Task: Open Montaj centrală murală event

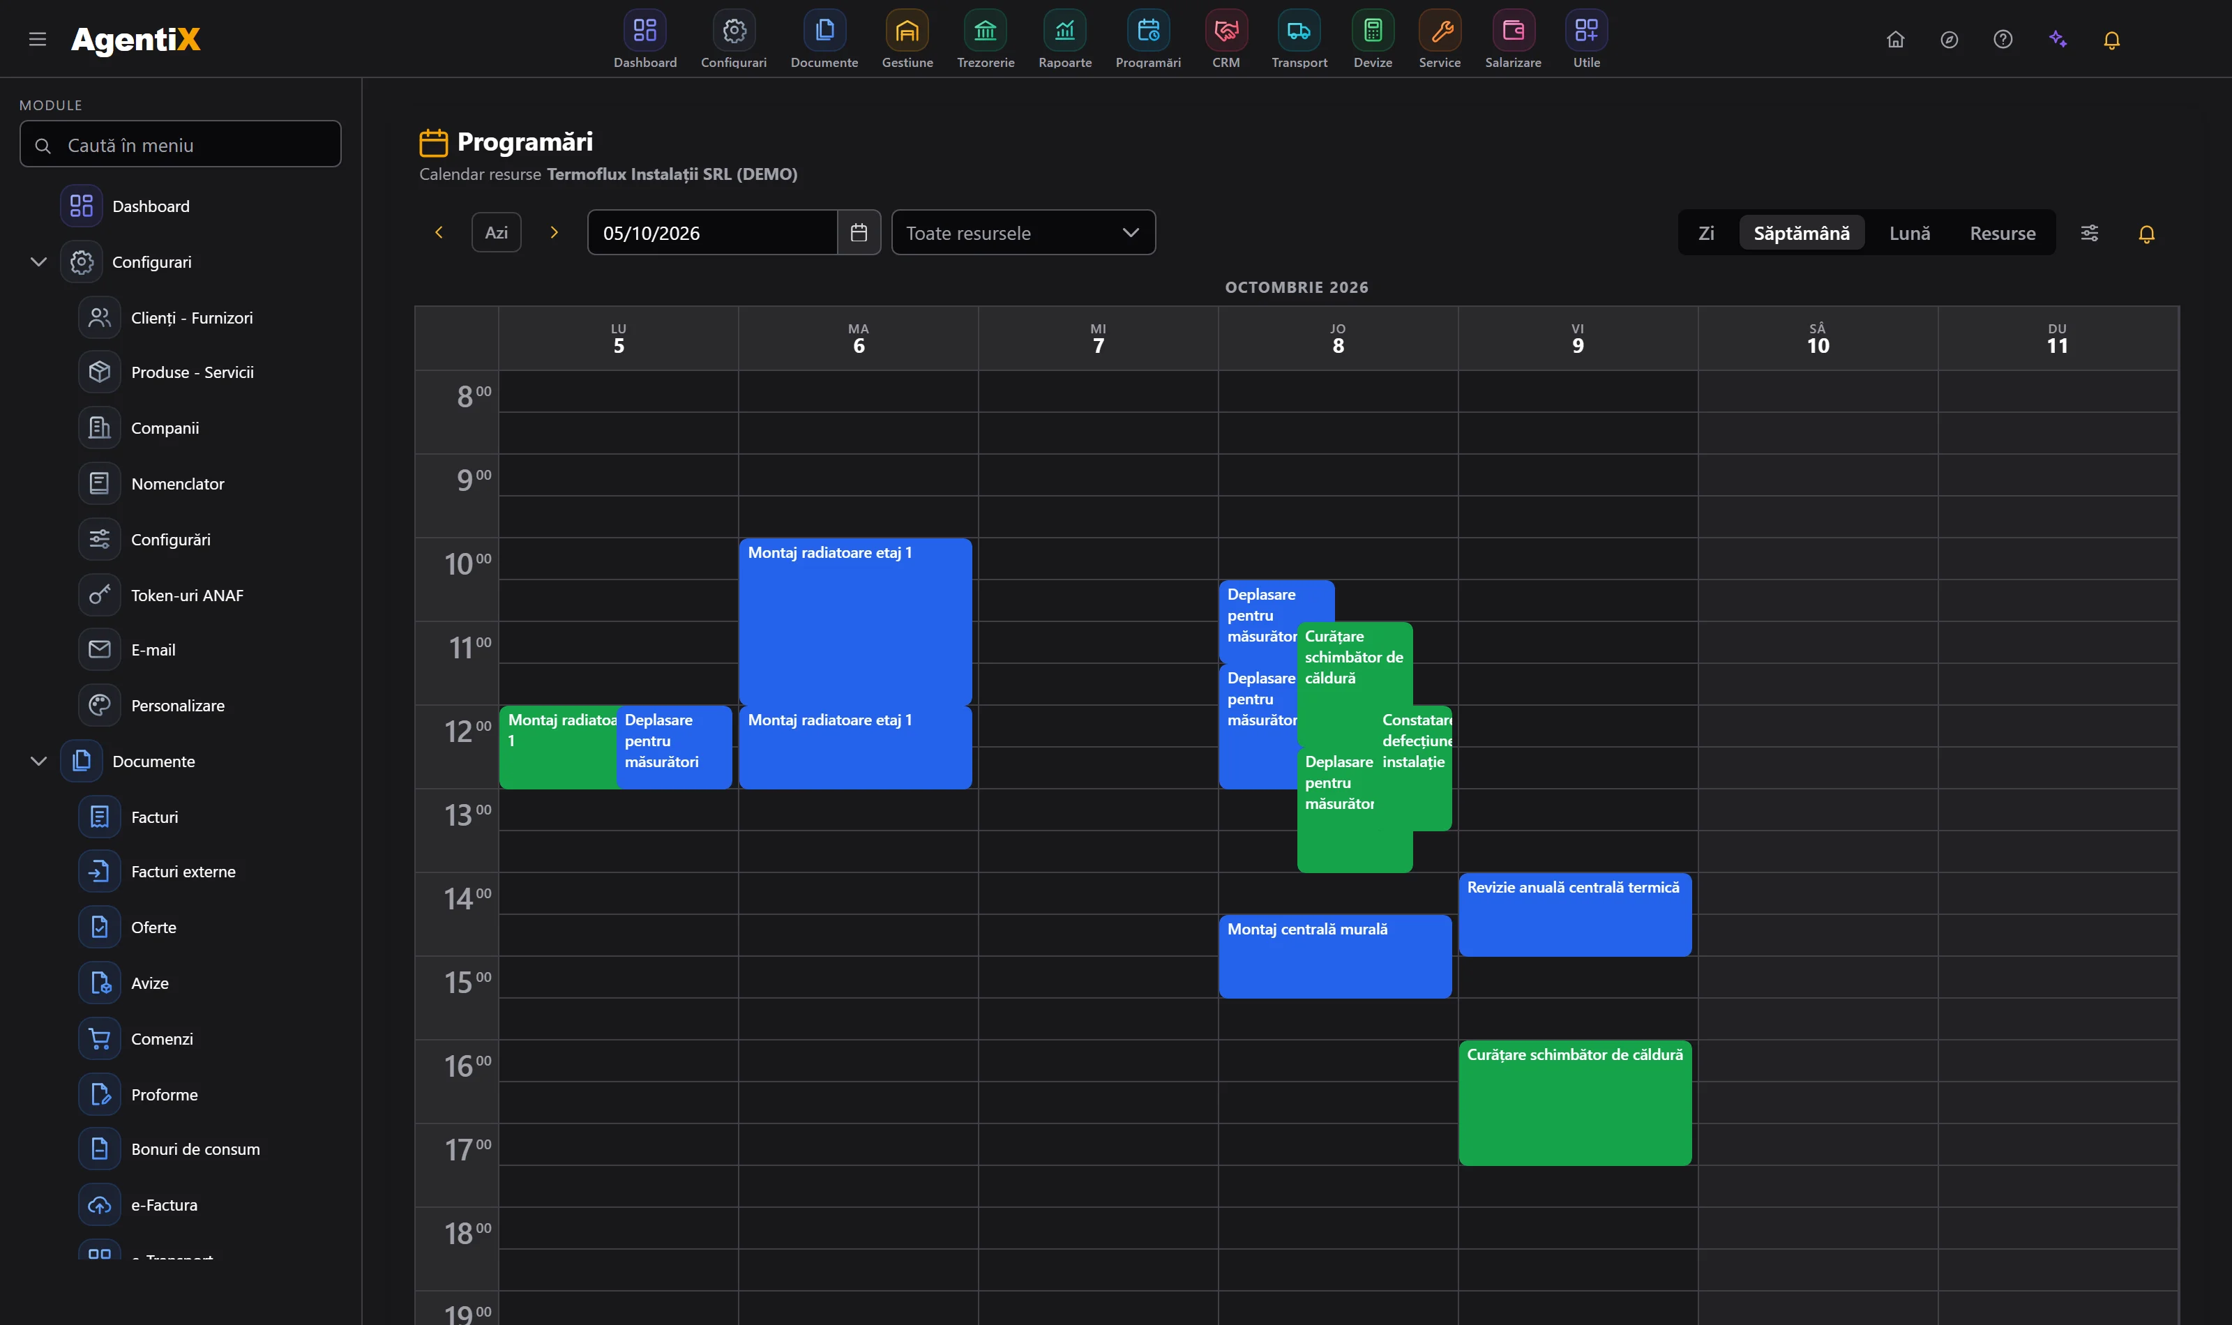Action: point(1335,956)
